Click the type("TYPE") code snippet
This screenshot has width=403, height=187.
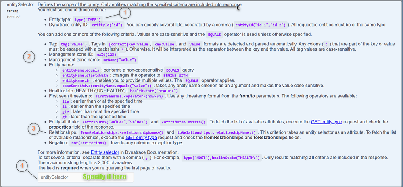pyautogui.click(x=88, y=19)
